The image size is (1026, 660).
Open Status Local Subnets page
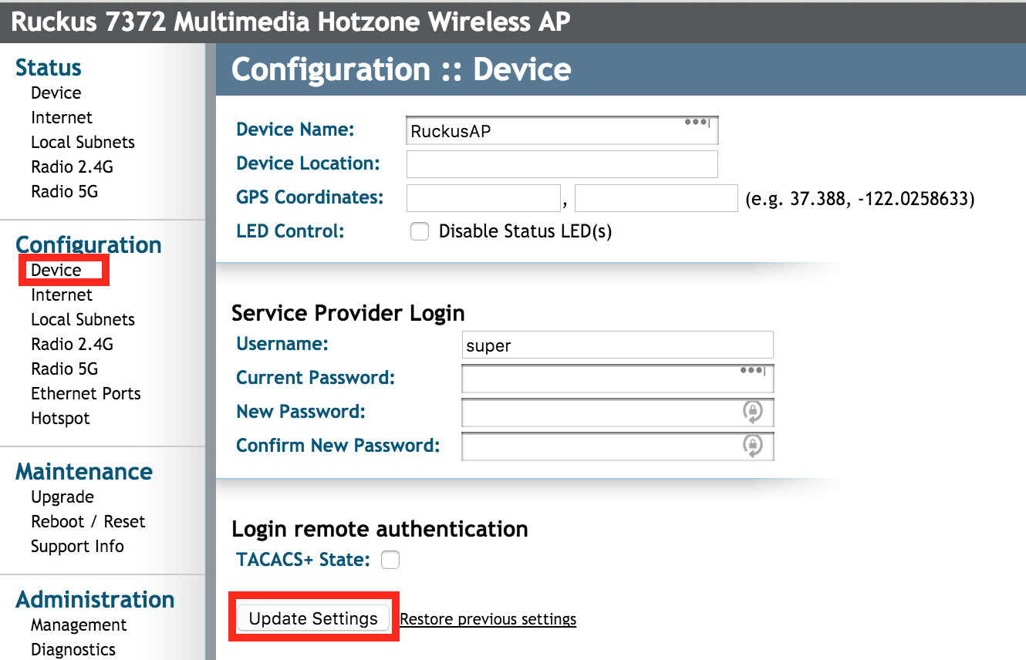tap(83, 142)
